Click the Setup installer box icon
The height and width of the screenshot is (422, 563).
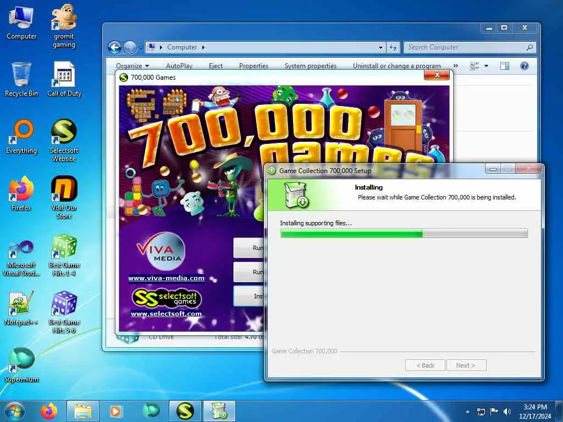[296, 195]
